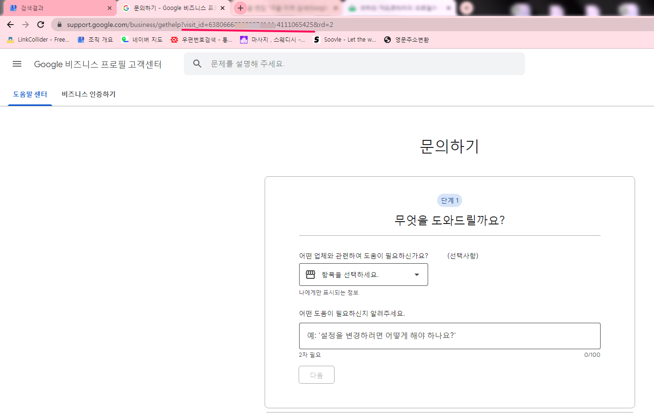
Task: Select the 도움말 센터 tab
Action: click(30, 94)
